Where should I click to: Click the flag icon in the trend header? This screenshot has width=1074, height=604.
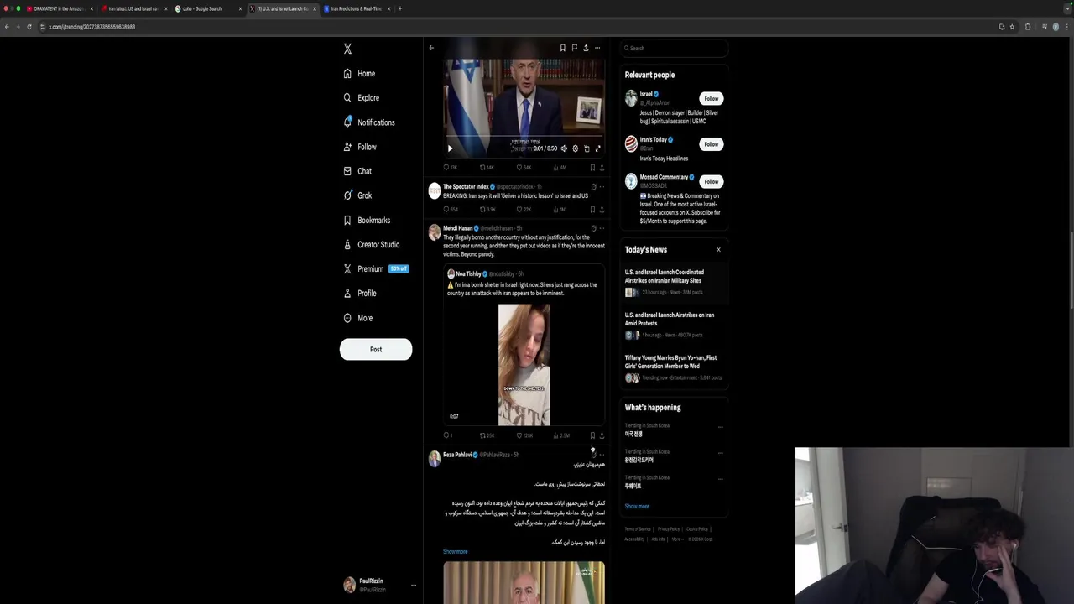[x=574, y=48]
